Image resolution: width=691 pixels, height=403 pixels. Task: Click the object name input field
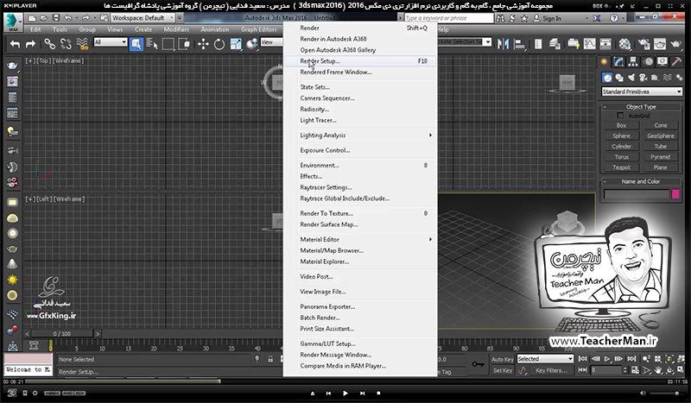pos(637,194)
